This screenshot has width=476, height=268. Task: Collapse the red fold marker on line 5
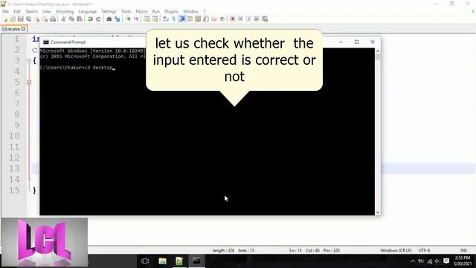29,82
